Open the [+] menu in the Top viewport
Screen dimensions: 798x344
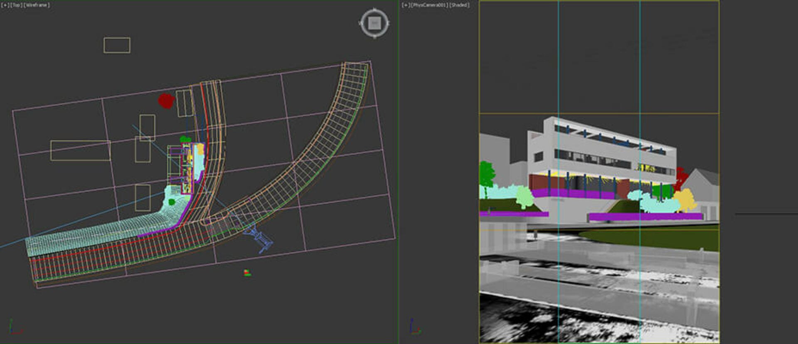5,5
